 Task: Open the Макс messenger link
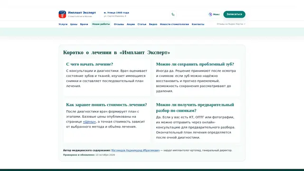coord(214,14)
